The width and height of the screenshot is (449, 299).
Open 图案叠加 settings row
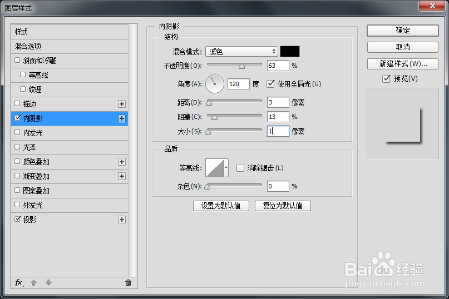pyautogui.click(x=70, y=191)
